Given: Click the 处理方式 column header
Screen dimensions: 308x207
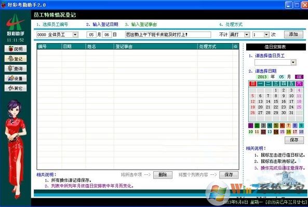Looking at the screenshot, I should coord(215,47).
